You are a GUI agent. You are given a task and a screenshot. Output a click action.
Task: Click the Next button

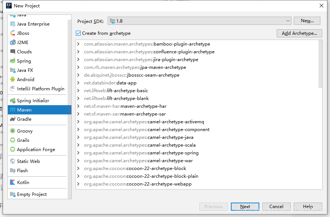[x=245, y=207]
